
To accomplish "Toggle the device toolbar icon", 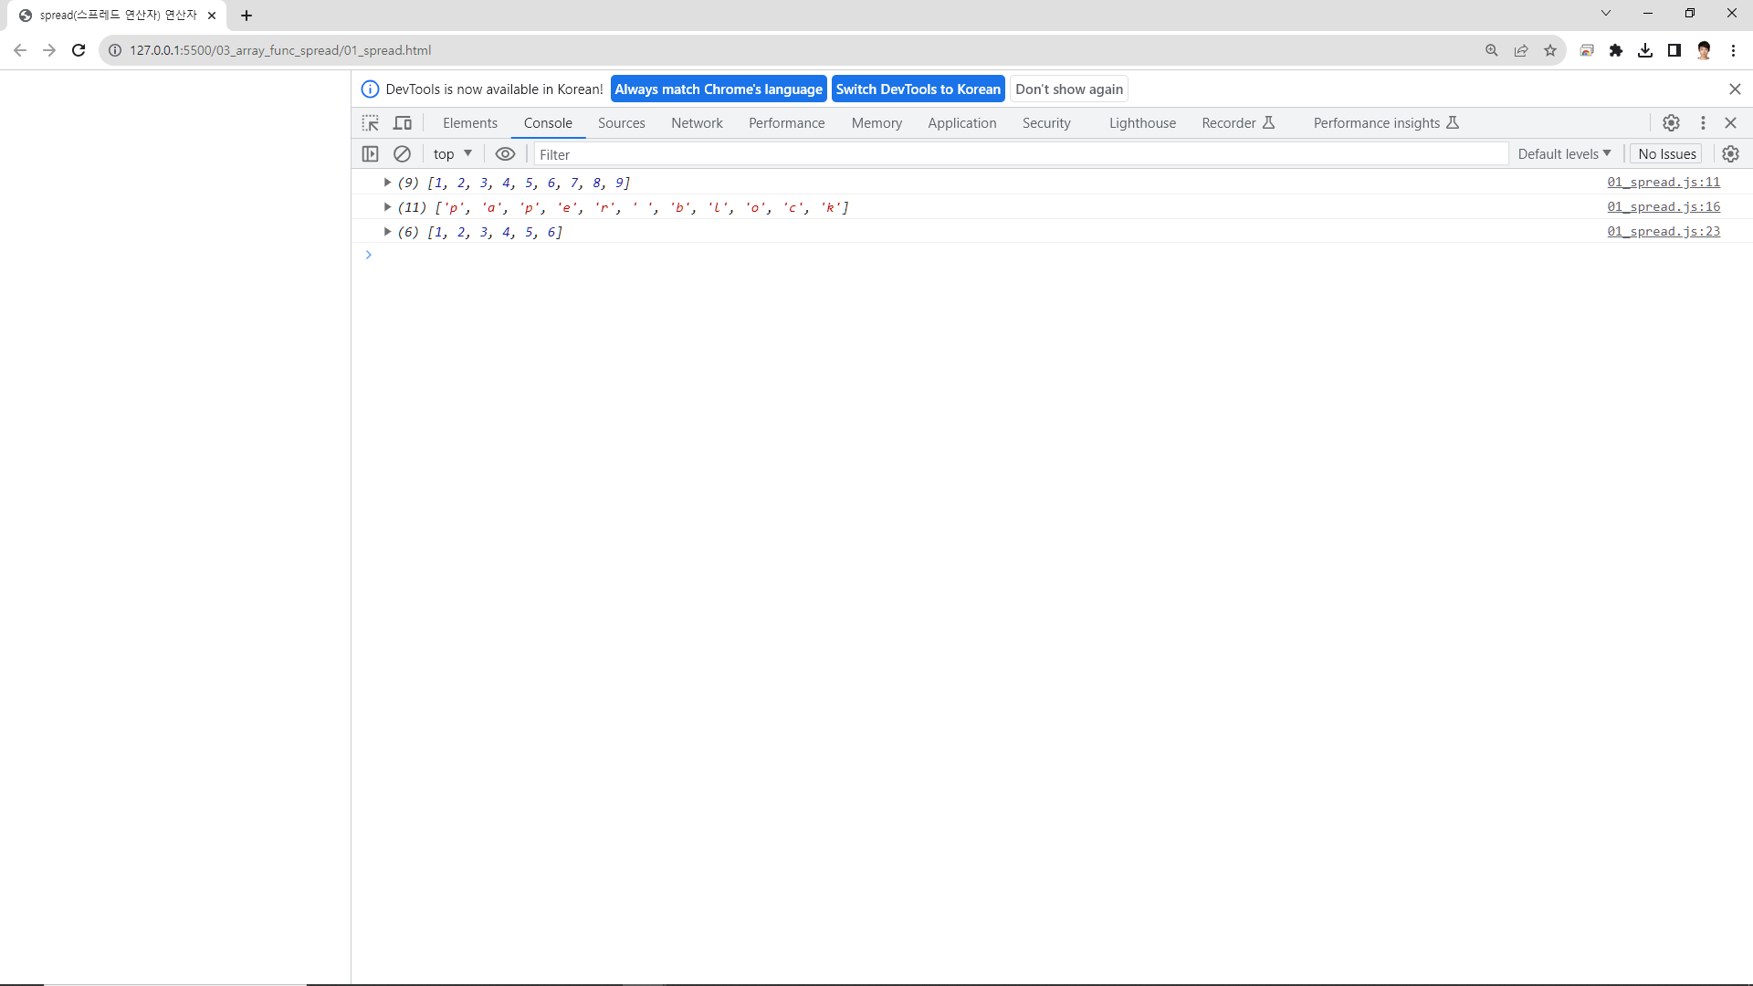I will click(x=403, y=123).
